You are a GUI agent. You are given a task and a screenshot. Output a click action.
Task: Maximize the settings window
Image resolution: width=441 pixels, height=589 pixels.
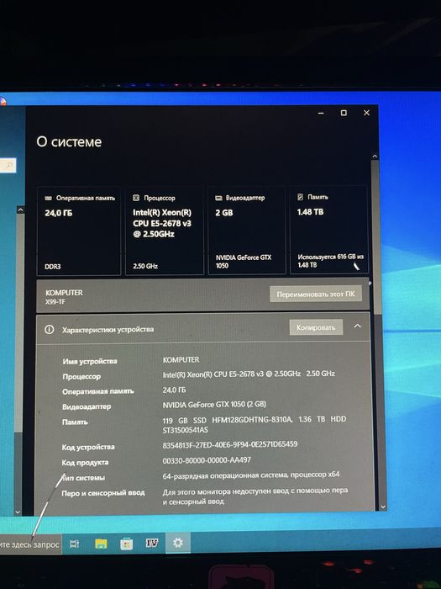coord(344,113)
